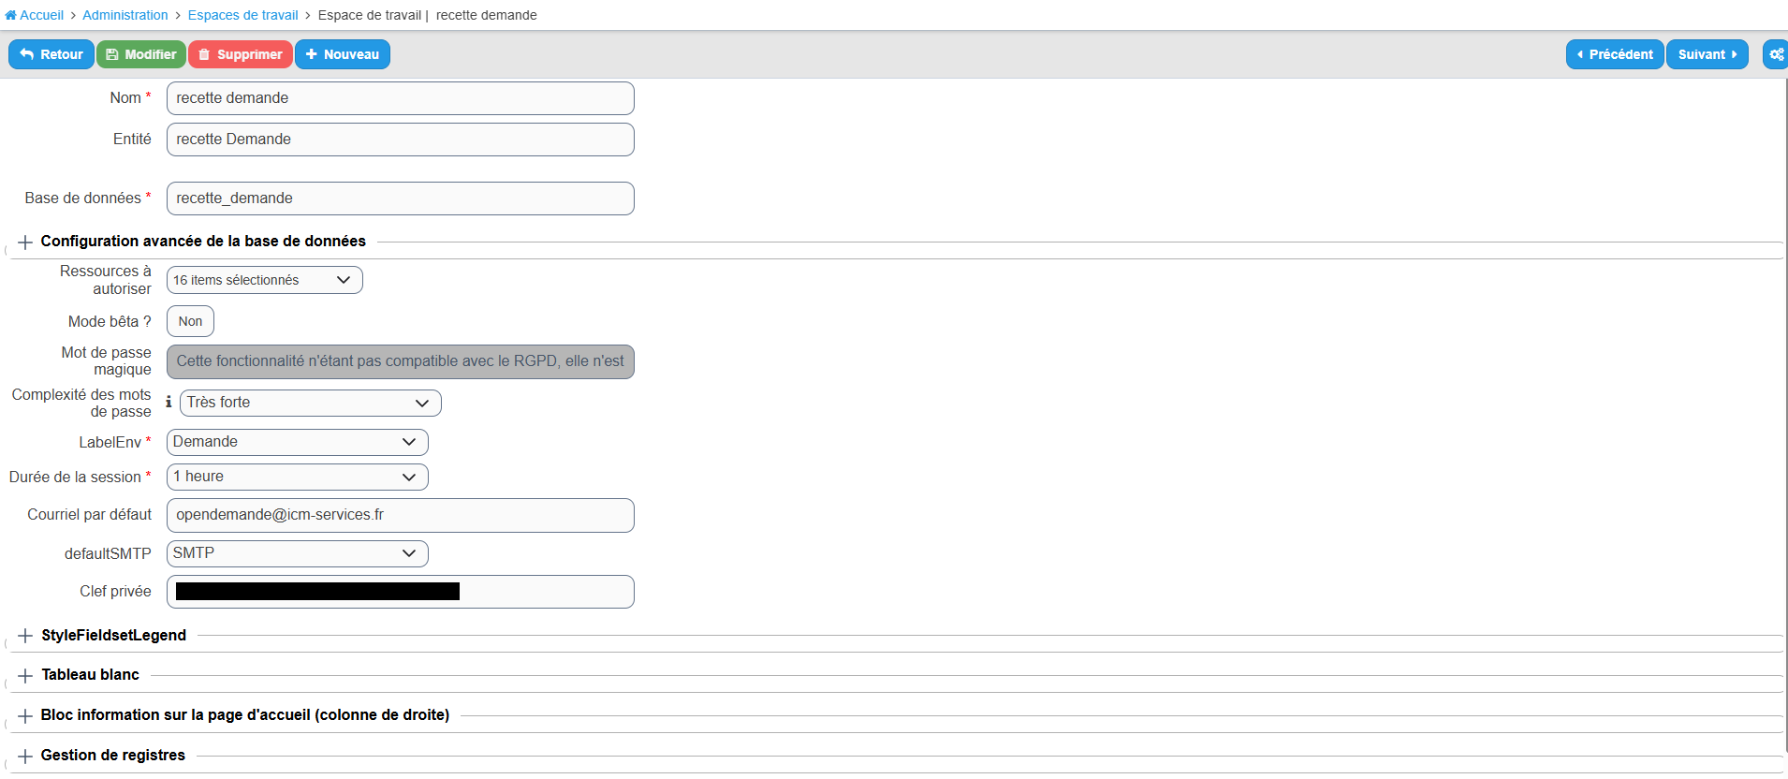Click the Courriel par défaut field
Image resolution: width=1788 pixels, height=779 pixels.
tap(401, 515)
